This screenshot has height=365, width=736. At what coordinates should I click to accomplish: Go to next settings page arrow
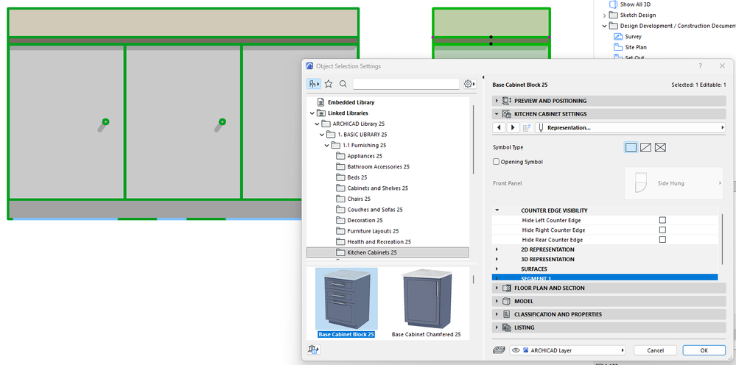pos(513,127)
